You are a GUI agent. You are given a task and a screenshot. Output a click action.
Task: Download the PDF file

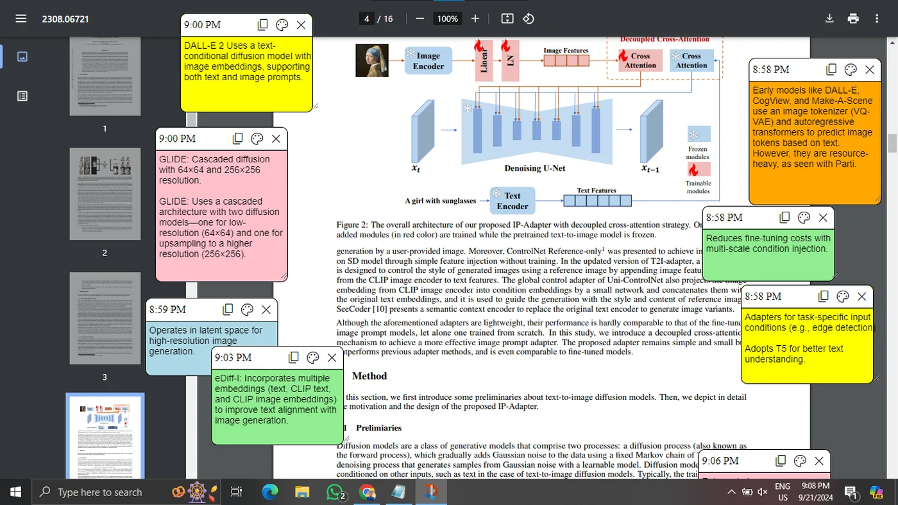tap(829, 19)
